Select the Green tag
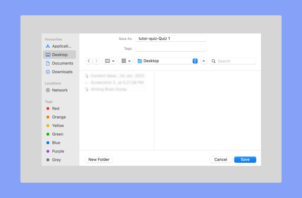The height and width of the screenshot is (198, 302). point(57,134)
